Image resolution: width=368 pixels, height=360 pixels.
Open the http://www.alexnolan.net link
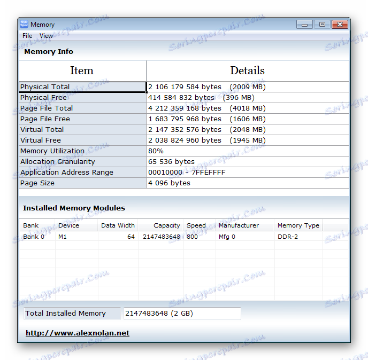[x=78, y=333]
